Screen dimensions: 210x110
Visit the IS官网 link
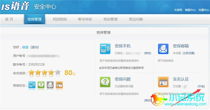tap(178, 10)
